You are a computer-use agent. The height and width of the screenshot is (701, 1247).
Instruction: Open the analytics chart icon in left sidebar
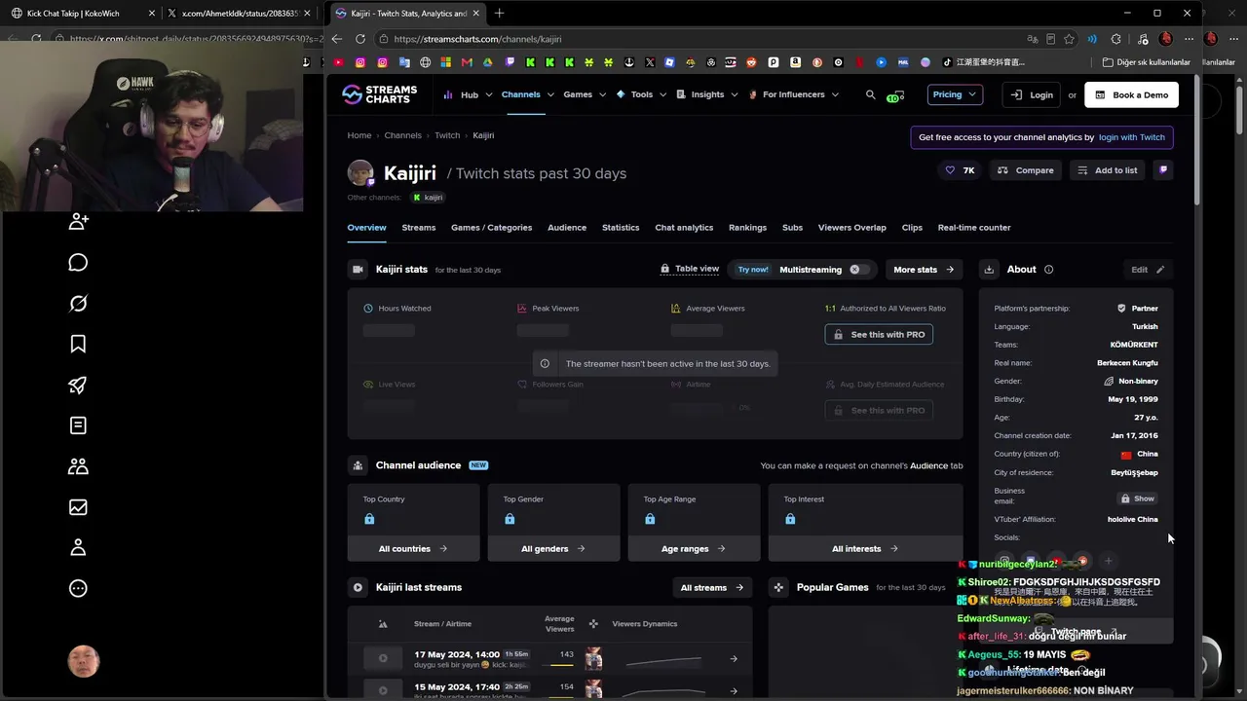click(79, 507)
